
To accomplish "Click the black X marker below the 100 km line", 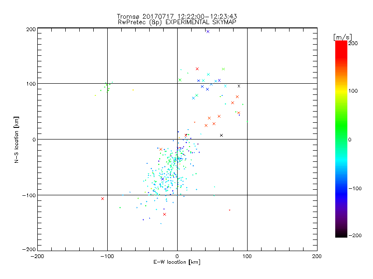I will pyautogui.click(x=239, y=86).
